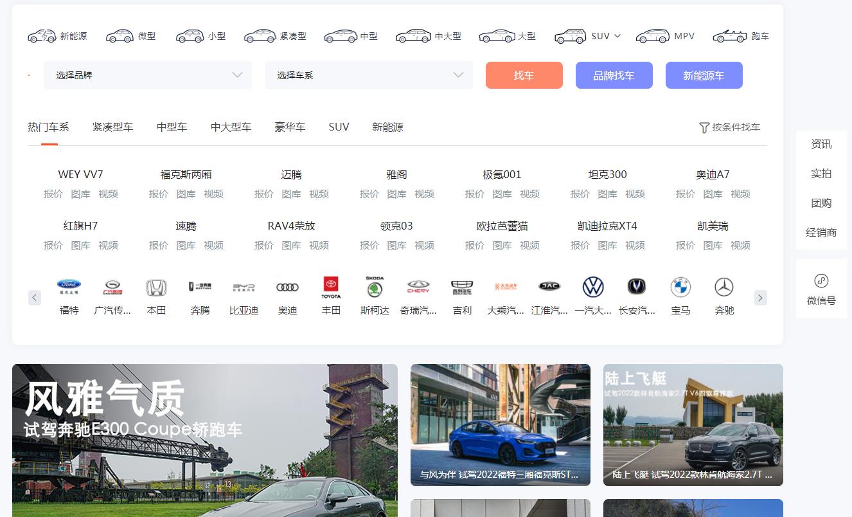The image size is (852, 517).
Task: Switch to the 紧凑型车 tab
Action: coord(112,127)
